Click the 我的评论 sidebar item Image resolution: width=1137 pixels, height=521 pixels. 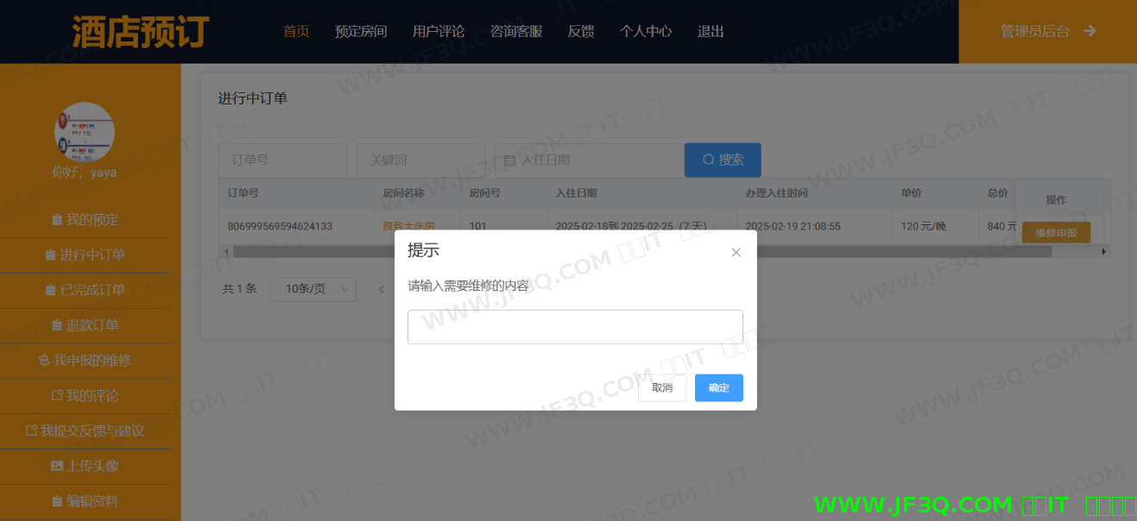85,396
